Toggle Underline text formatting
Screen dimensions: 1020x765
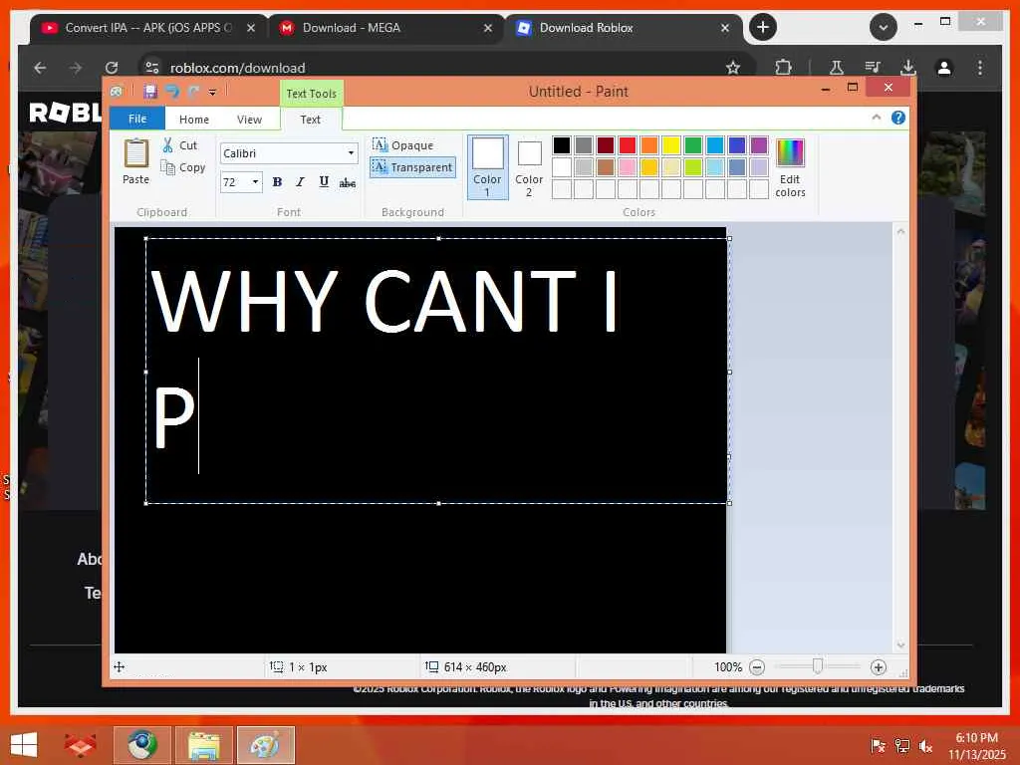point(324,182)
